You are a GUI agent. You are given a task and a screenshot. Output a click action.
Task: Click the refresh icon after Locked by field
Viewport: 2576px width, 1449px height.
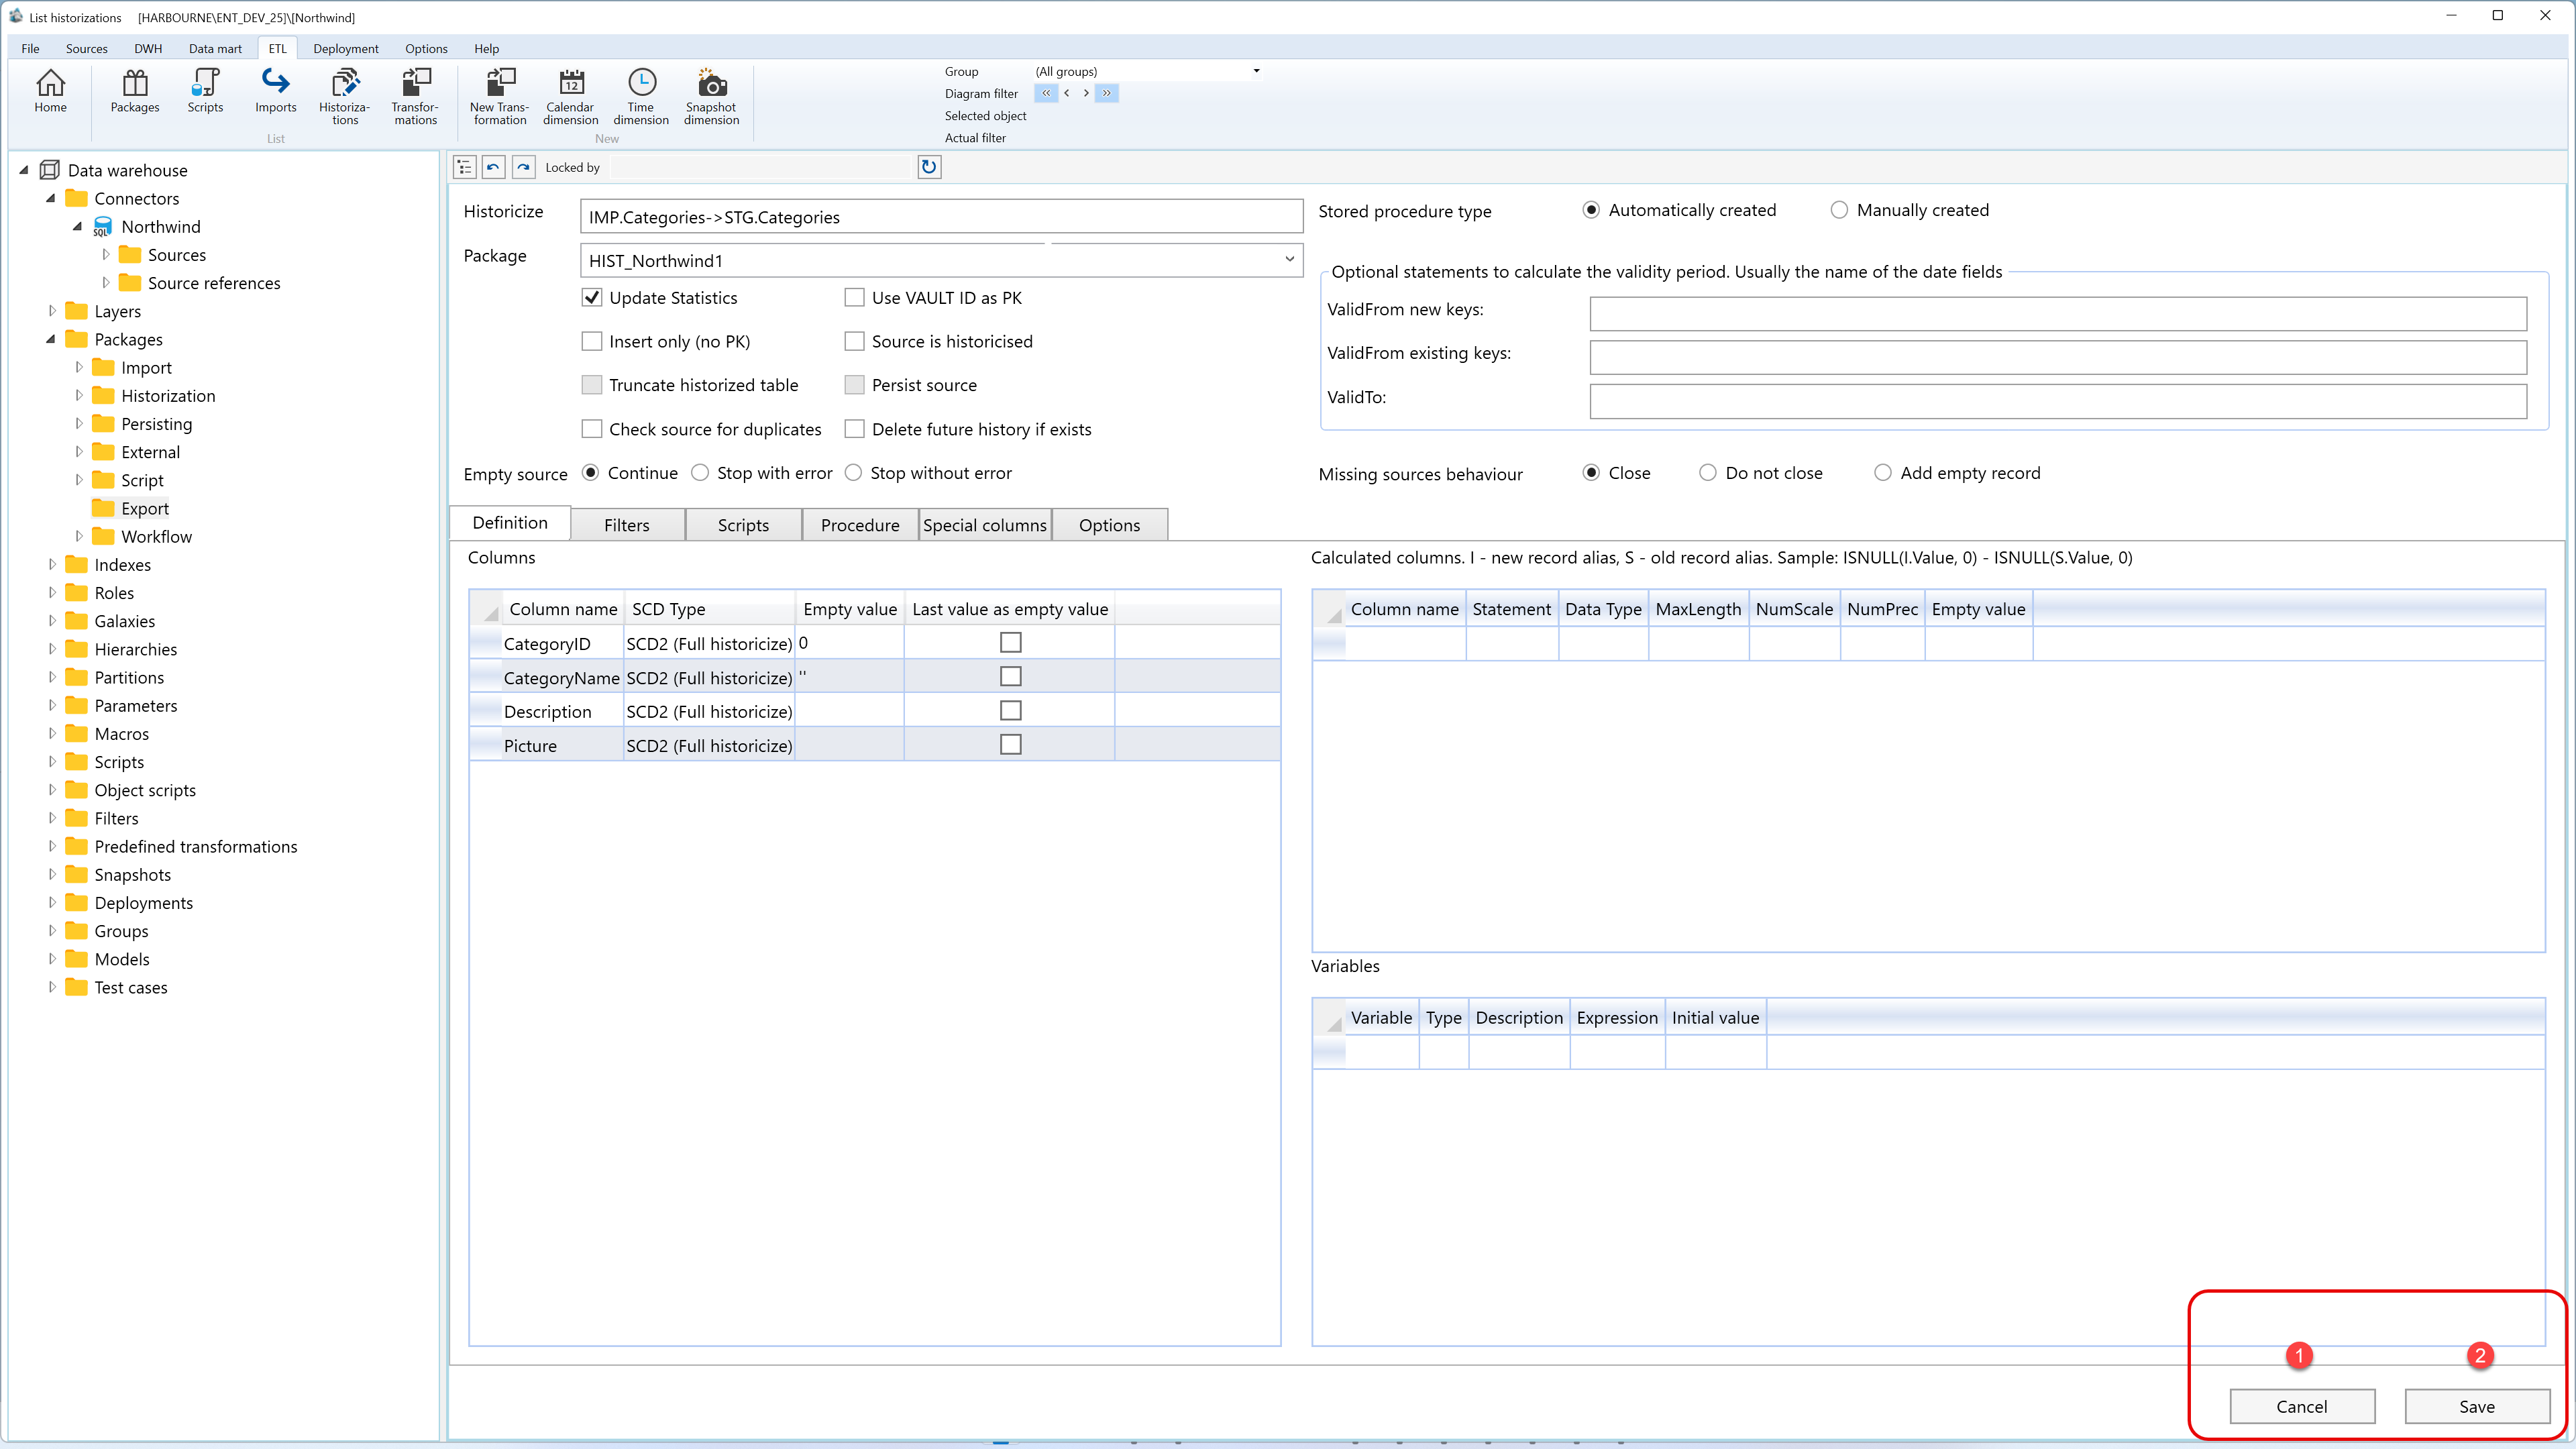pos(929,167)
